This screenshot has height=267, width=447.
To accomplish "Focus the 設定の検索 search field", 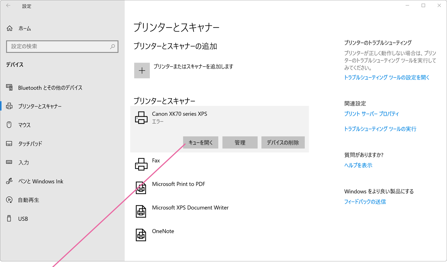I will coord(62,46).
